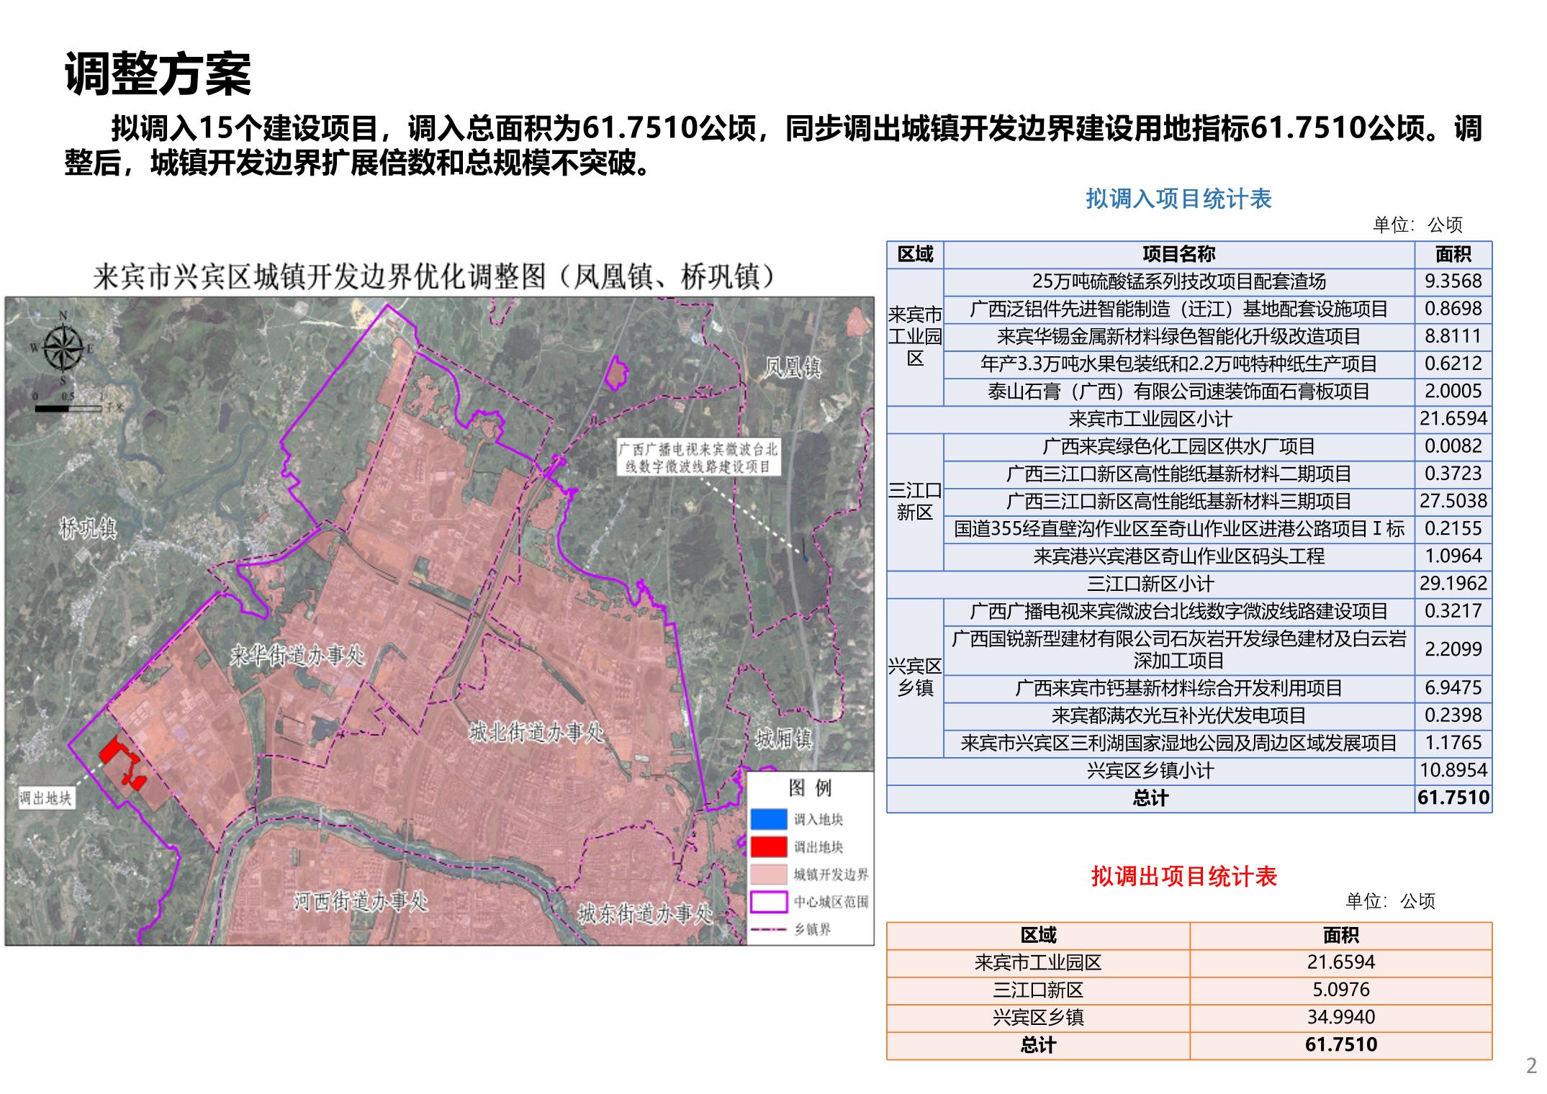
Task: Click the dashed 乡镇界 legend line
Action: click(768, 929)
